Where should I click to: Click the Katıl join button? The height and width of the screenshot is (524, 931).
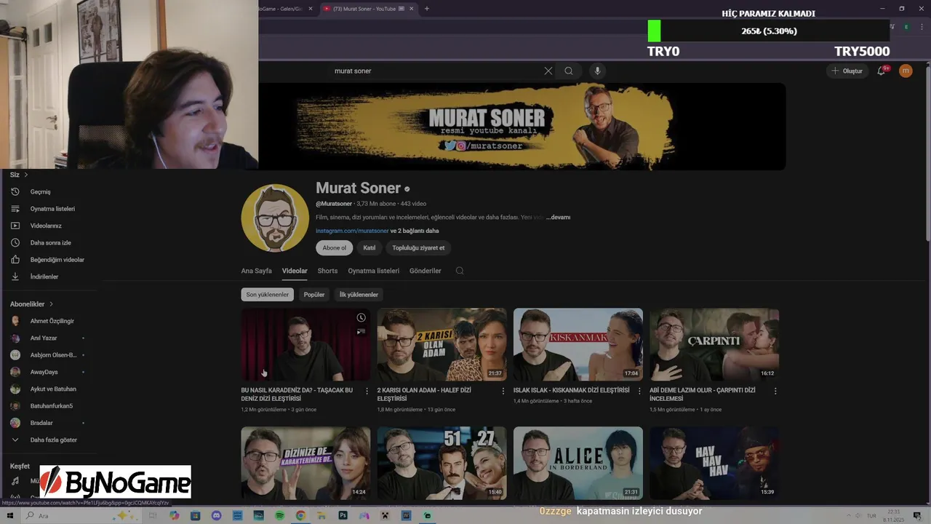tap(369, 247)
